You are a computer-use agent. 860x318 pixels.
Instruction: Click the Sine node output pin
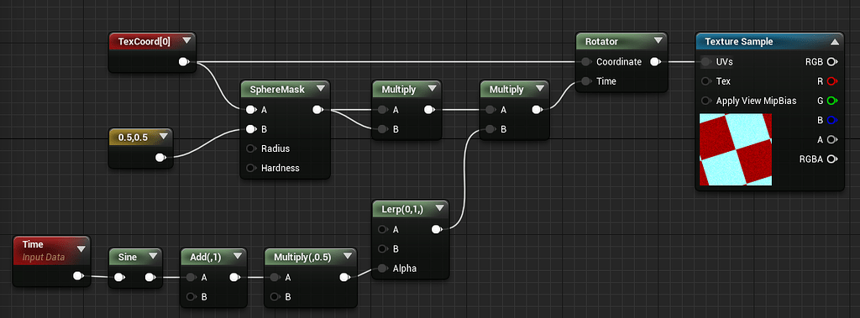149,278
